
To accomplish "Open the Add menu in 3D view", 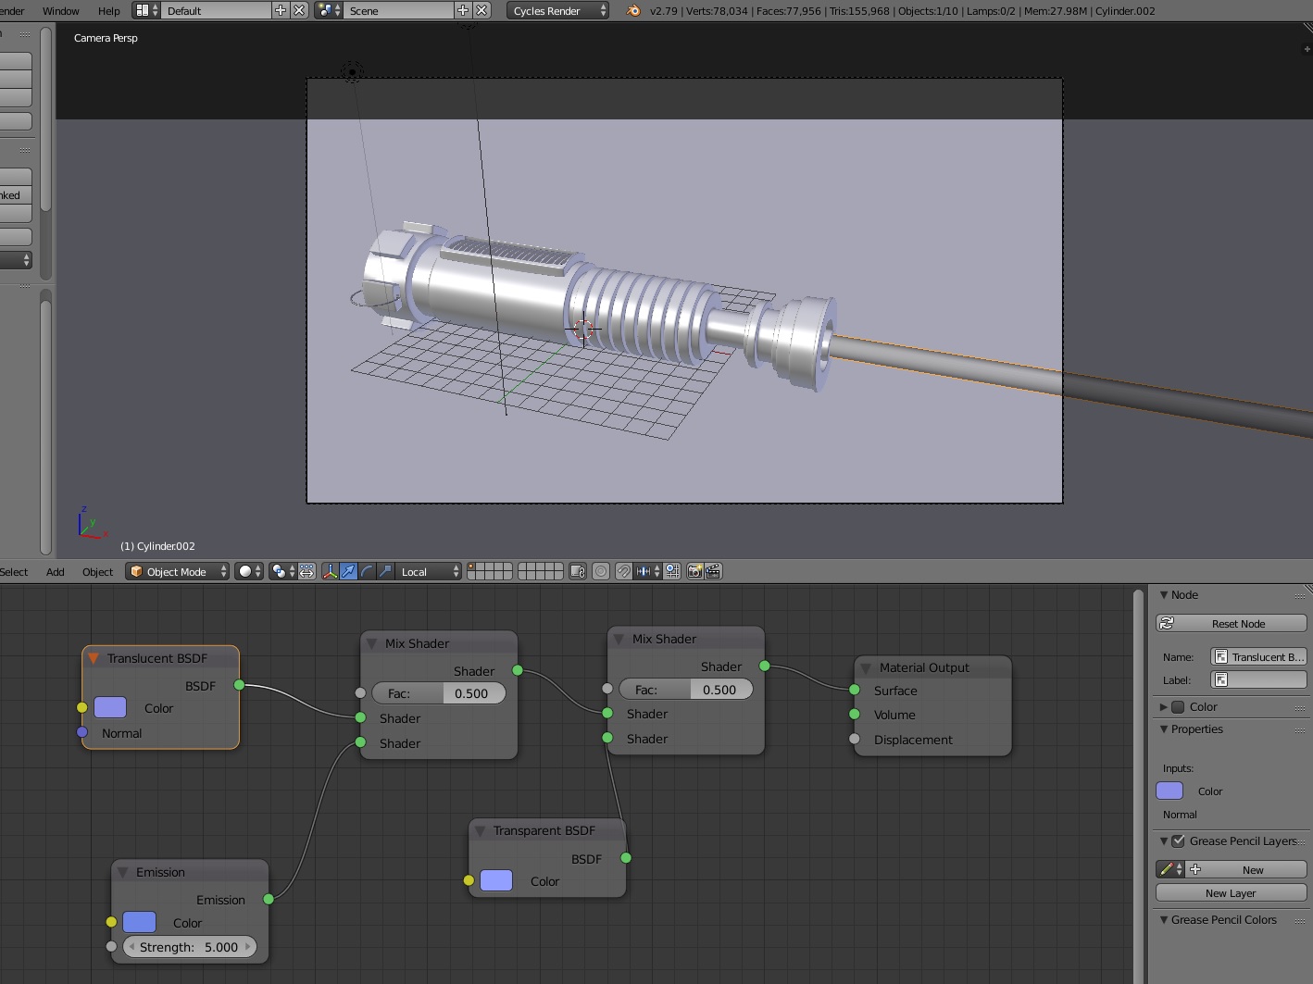I will pyautogui.click(x=56, y=571).
